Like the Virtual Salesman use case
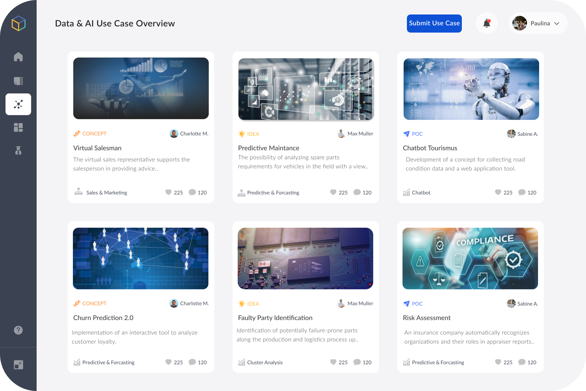The width and height of the screenshot is (586, 391). coord(168,192)
